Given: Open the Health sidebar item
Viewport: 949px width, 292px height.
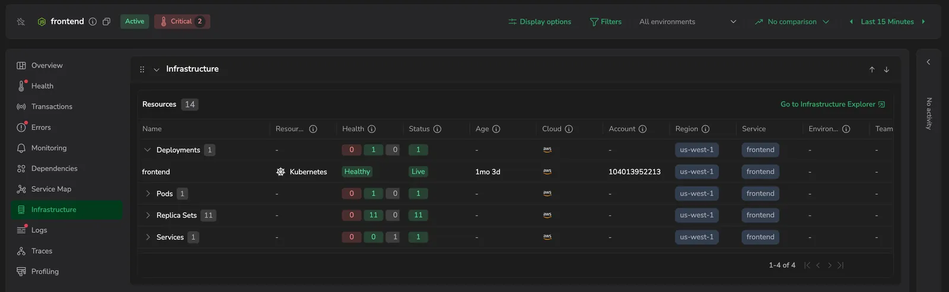Looking at the screenshot, I should click(x=66, y=86).
